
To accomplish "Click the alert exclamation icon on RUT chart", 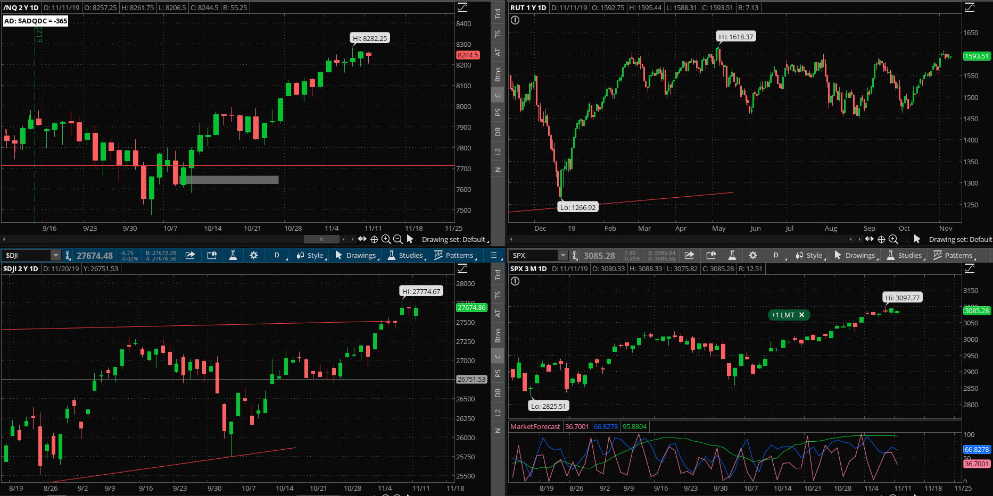I will click(515, 20).
